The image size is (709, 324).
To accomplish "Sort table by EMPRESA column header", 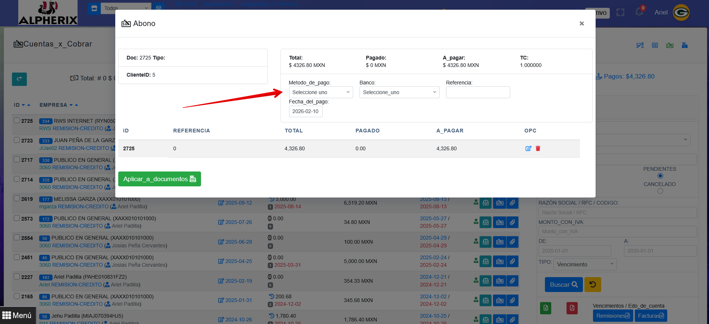I will point(53,105).
